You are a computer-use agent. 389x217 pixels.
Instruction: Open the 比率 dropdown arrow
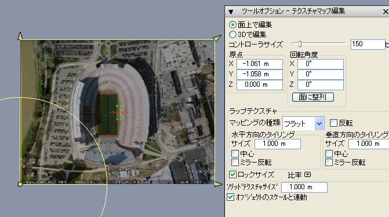coord(307,175)
